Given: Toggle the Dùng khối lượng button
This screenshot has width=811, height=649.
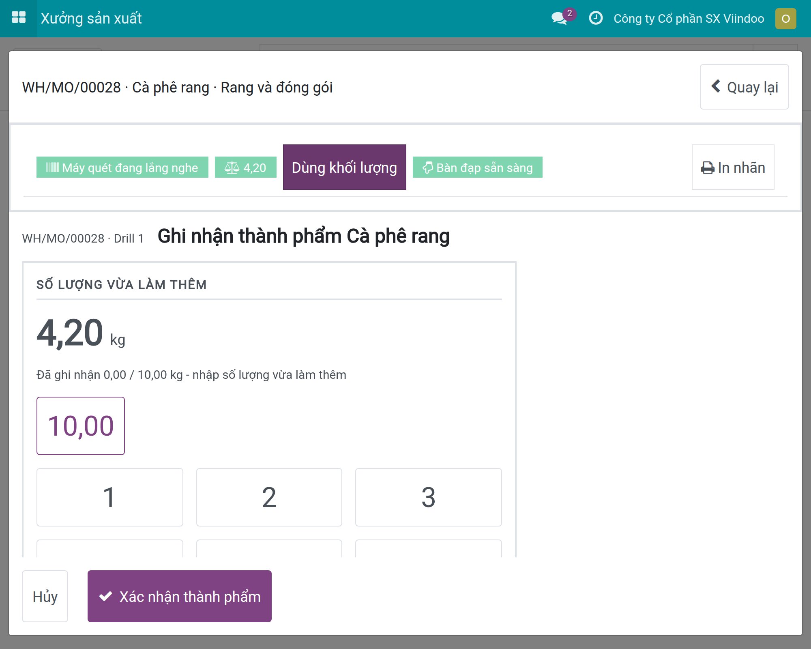Looking at the screenshot, I should [x=344, y=167].
